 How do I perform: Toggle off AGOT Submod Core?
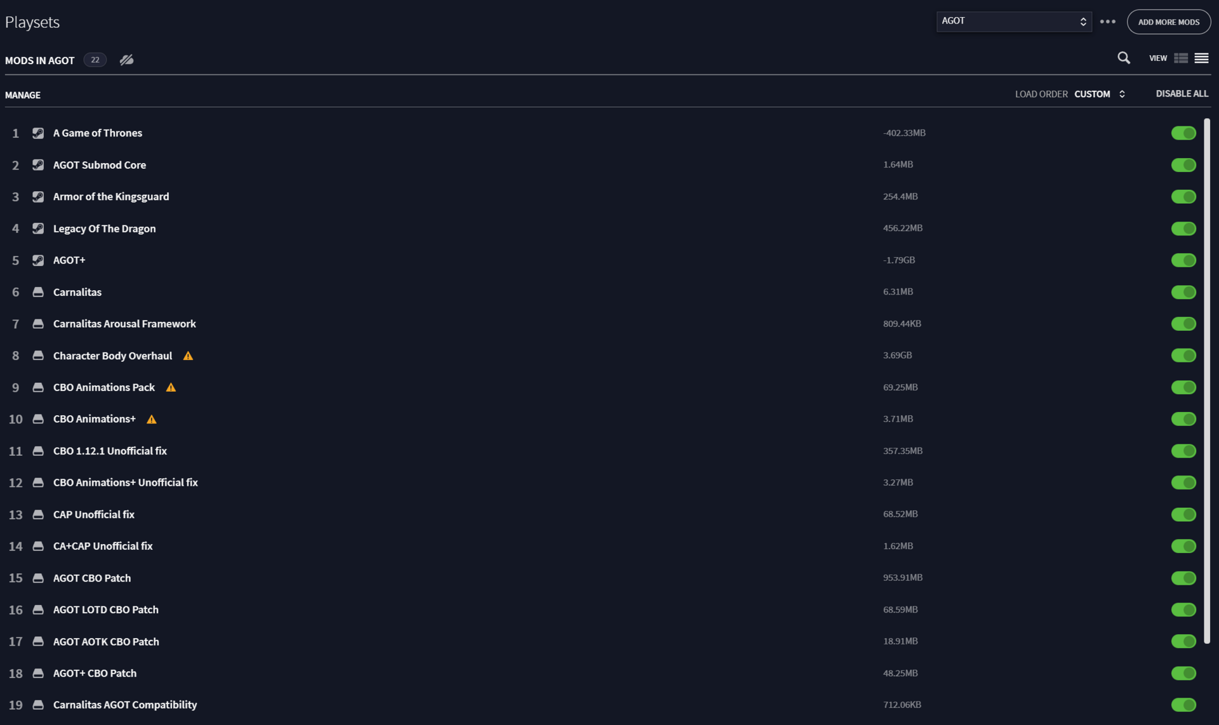coord(1183,165)
